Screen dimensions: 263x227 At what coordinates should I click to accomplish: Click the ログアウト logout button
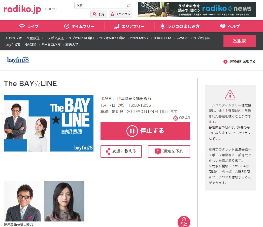point(121,14)
